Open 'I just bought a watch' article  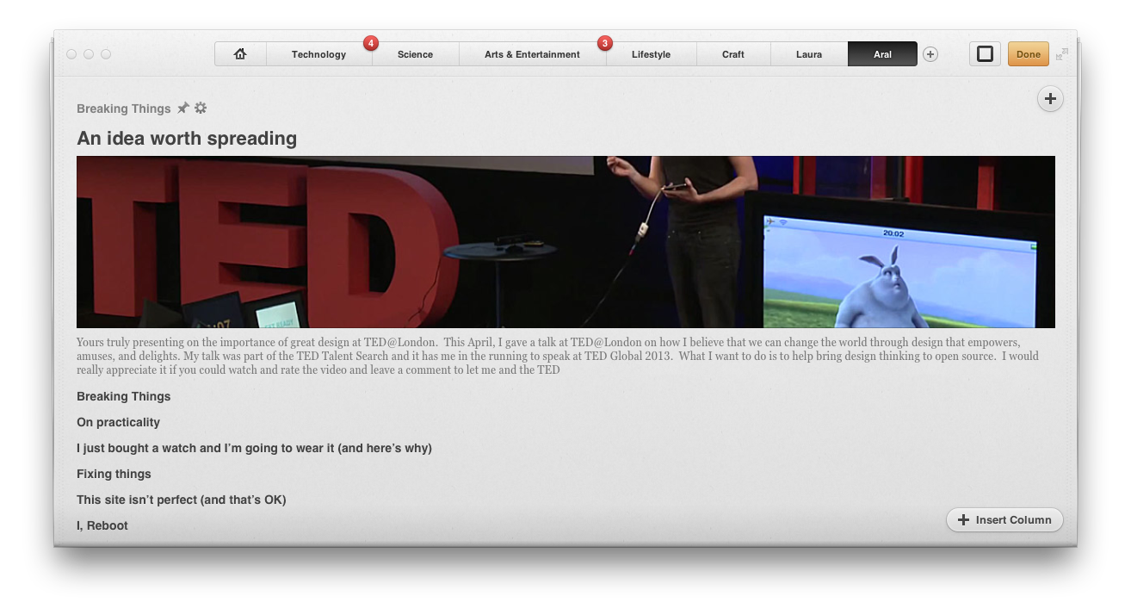[254, 448]
